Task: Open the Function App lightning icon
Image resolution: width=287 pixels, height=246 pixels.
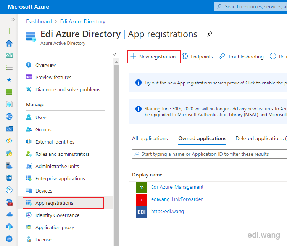Action: tap(9, 141)
